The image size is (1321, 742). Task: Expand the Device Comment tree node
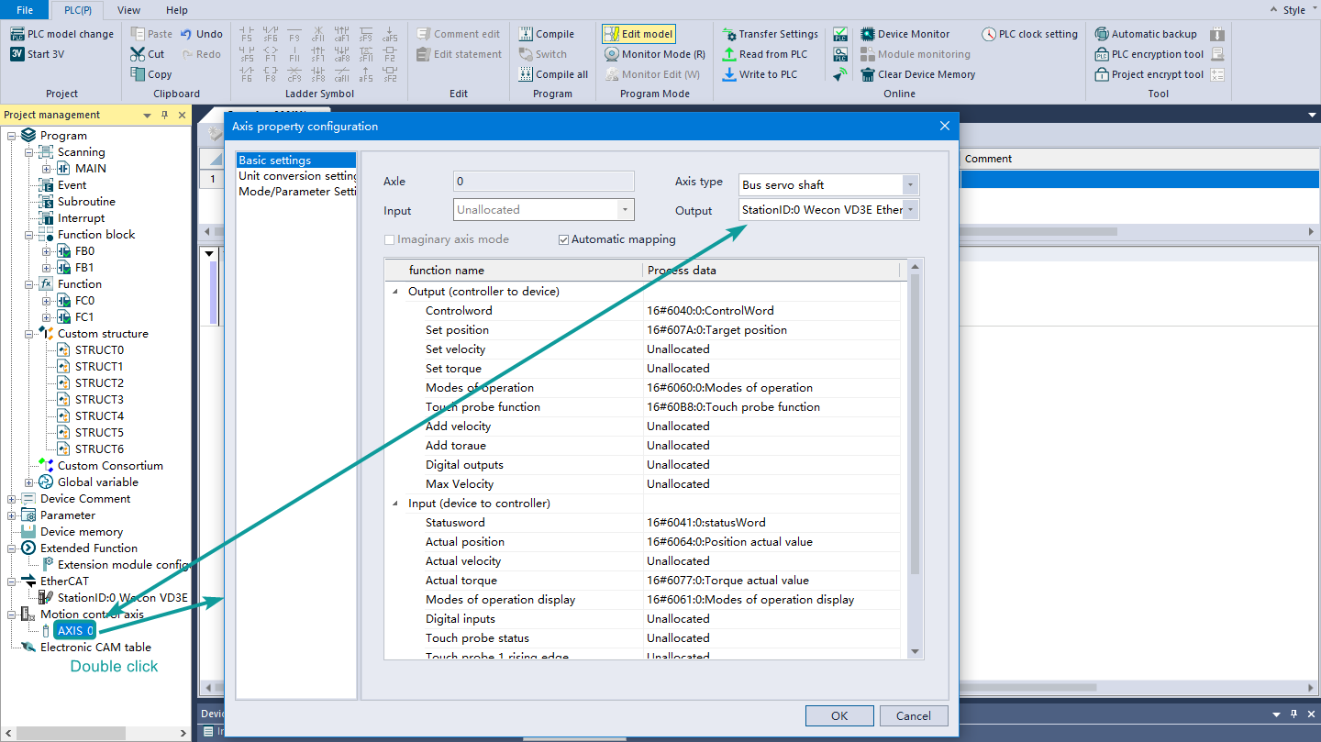click(x=12, y=499)
